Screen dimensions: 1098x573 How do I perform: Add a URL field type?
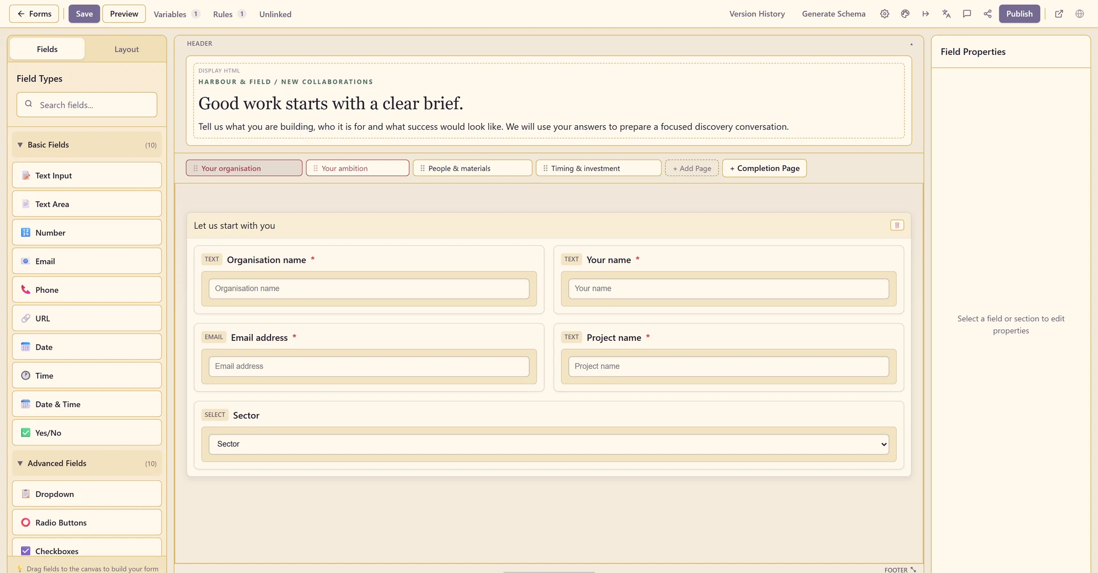[87, 318]
